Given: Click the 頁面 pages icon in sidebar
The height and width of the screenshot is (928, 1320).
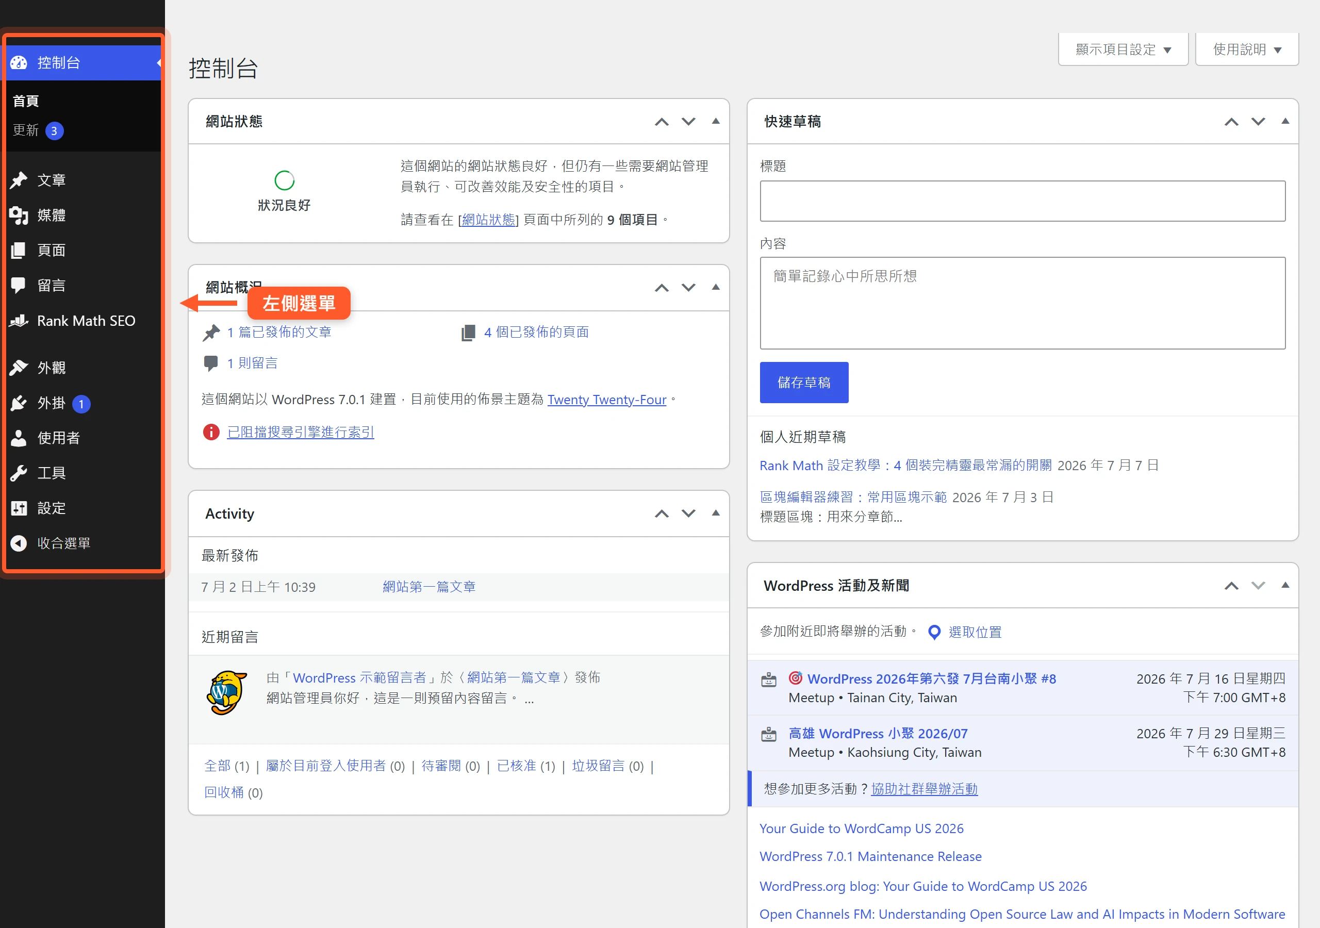Looking at the screenshot, I should click(x=19, y=250).
